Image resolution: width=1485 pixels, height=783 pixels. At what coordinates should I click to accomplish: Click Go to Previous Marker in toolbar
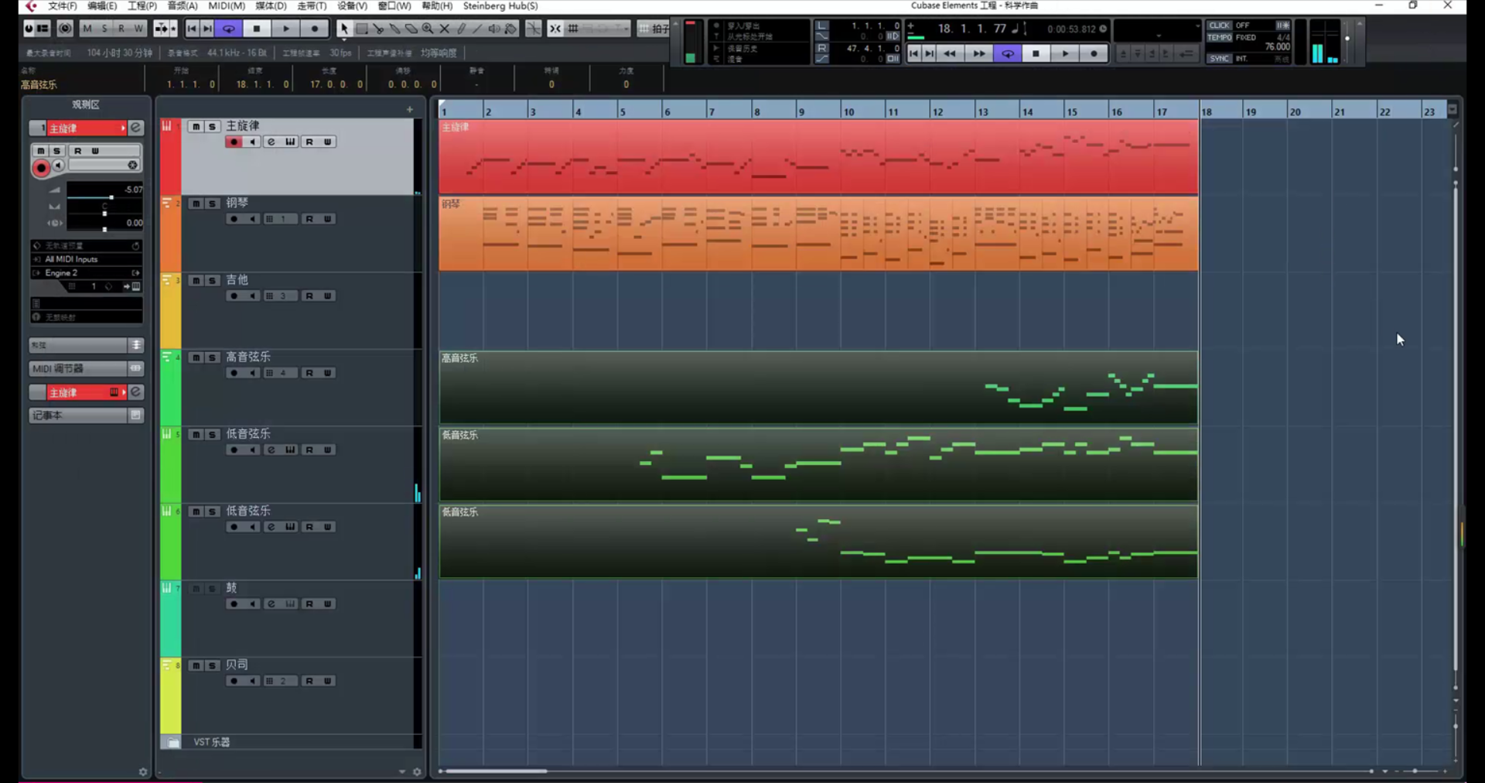coord(192,29)
